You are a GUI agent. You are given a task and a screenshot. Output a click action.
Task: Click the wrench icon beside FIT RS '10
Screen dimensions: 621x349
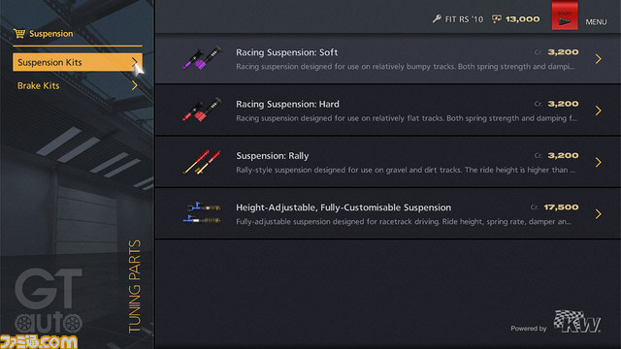click(x=437, y=19)
